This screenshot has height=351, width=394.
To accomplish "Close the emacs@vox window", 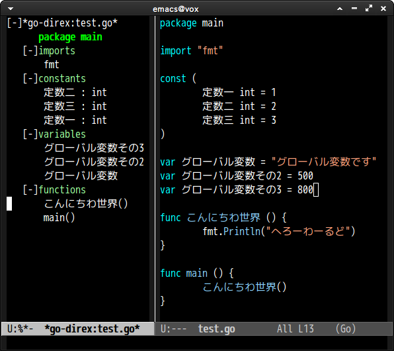I will point(383,9).
